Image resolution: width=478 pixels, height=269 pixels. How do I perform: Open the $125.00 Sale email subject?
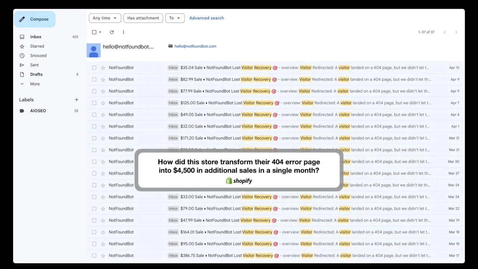pyautogui.click(x=230, y=103)
